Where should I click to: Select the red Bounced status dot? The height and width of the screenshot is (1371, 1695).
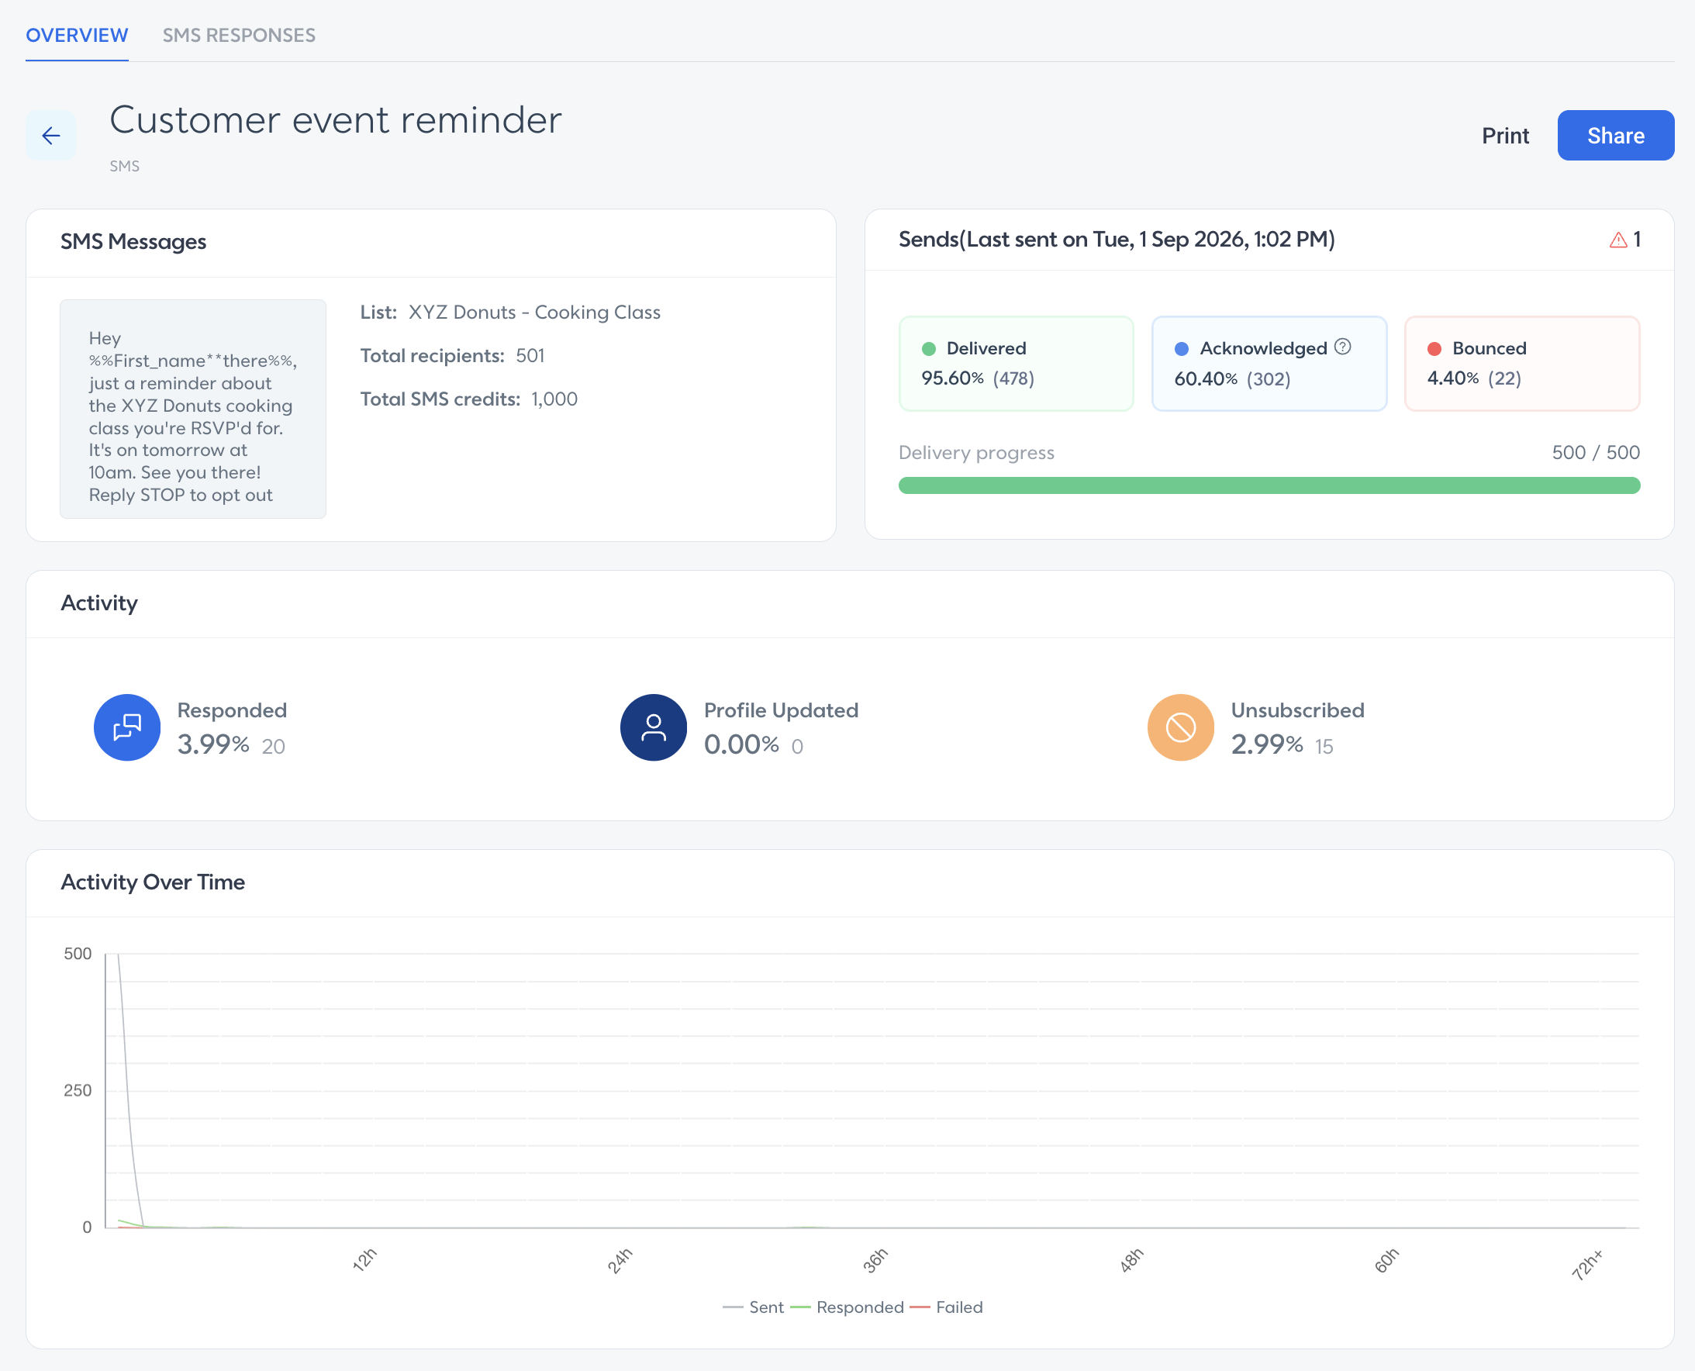1434,349
